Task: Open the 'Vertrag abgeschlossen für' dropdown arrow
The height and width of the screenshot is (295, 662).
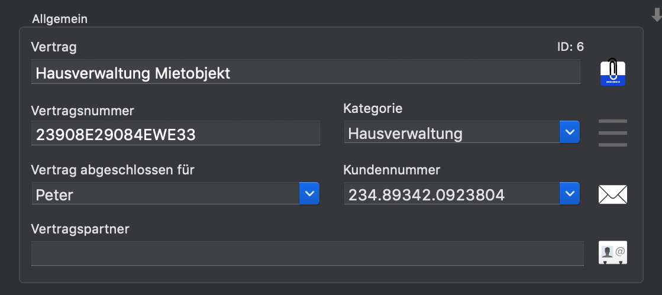Action: tap(309, 194)
